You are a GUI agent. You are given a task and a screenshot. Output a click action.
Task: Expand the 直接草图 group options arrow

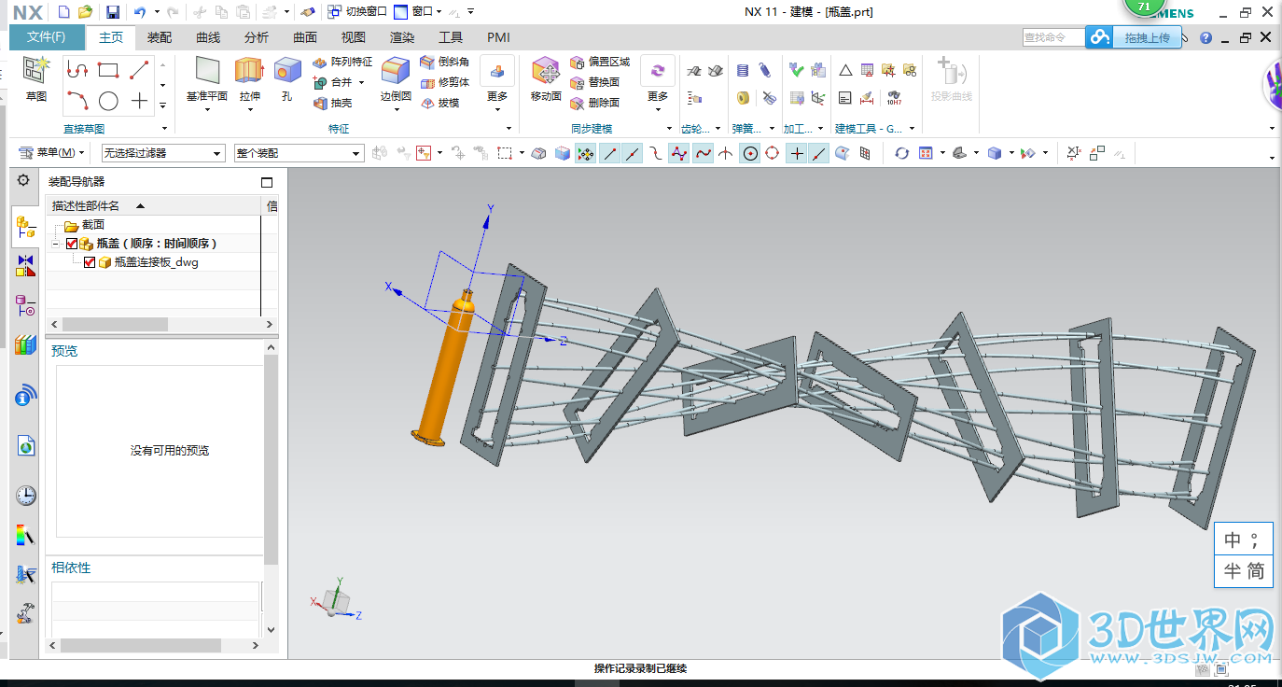pos(165,129)
